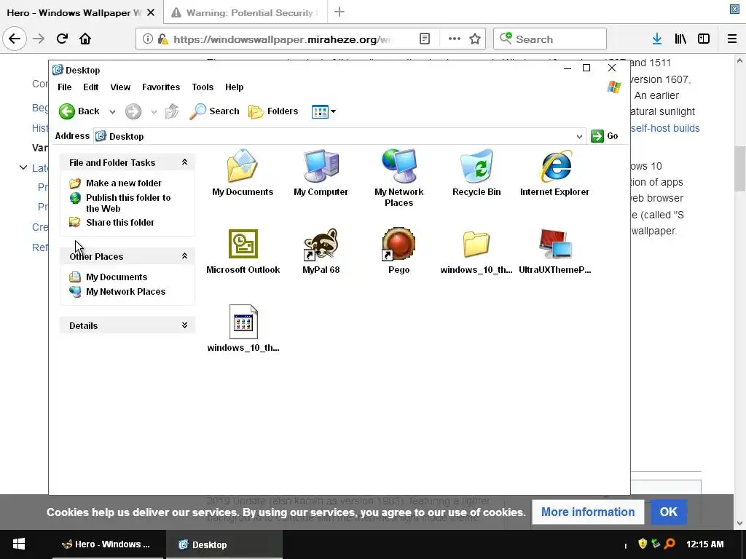
Task: Click Share this folder
Action: pos(111,222)
